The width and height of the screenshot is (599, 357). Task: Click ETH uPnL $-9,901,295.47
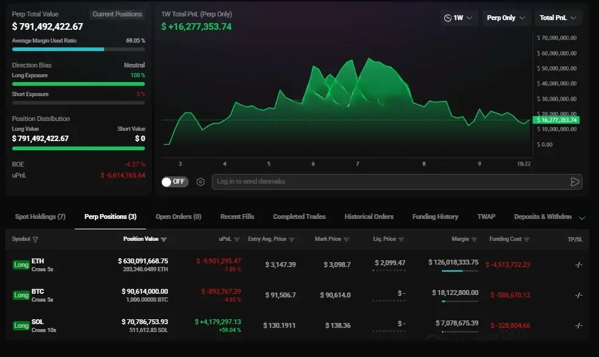click(x=219, y=261)
